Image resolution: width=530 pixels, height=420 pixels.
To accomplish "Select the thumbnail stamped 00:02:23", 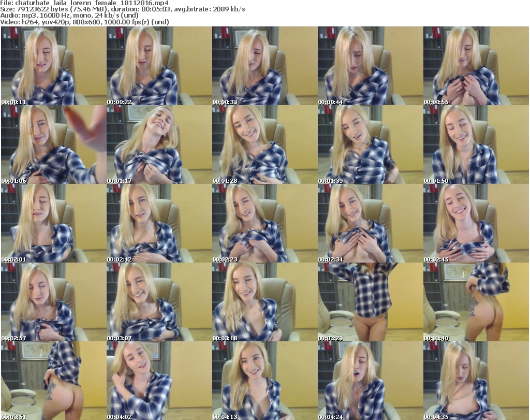I will (264, 224).
